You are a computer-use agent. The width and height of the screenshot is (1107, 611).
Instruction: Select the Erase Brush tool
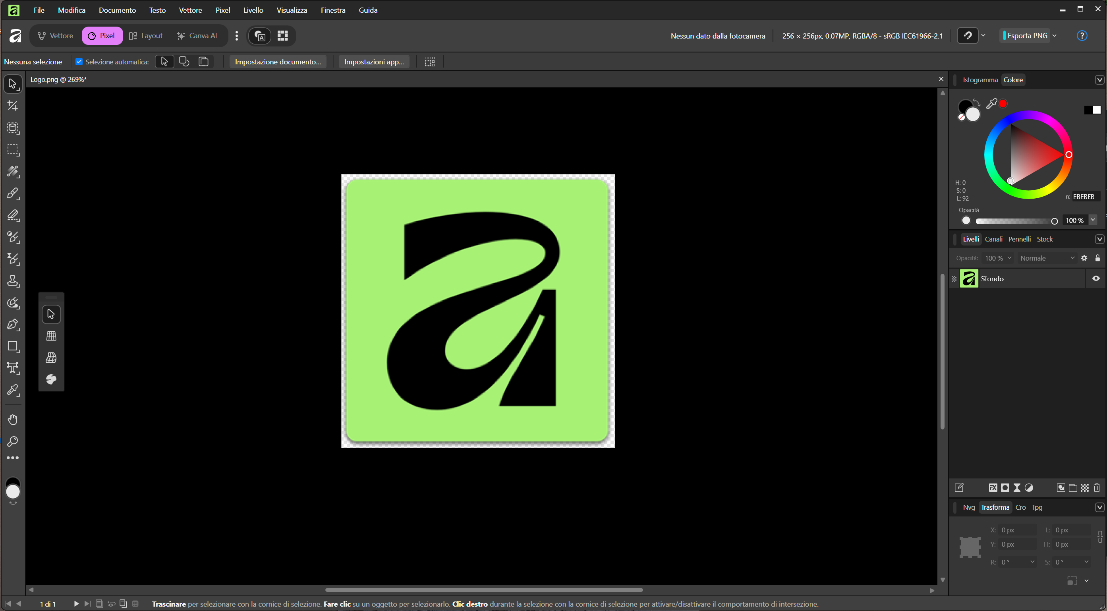pyautogui.click(x=12, y=215)
